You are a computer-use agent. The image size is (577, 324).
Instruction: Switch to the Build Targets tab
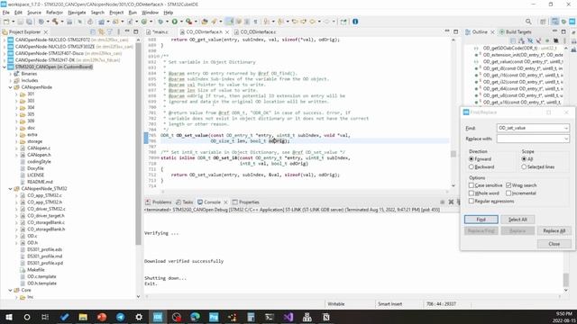(x=515, y=32)
